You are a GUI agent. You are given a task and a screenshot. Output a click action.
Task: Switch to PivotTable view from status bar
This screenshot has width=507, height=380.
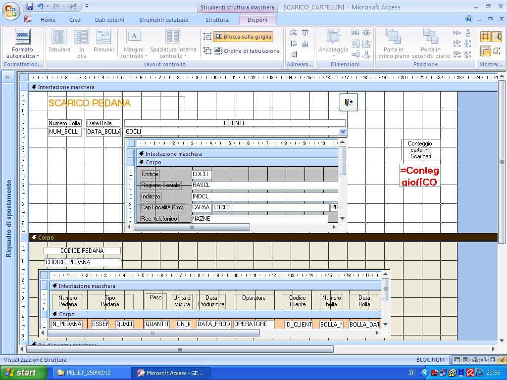[x=475, y=360]
